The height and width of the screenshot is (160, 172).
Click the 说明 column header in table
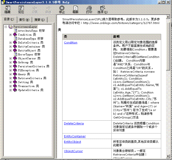point(136,37)
